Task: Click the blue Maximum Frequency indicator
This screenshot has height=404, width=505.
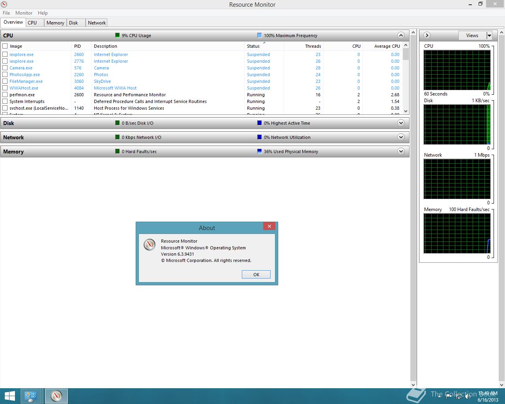Action: tap(259, 36)
